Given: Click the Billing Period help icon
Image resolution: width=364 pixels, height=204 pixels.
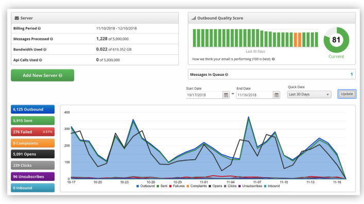Looking at the screenshot, I should coord(39,28).
